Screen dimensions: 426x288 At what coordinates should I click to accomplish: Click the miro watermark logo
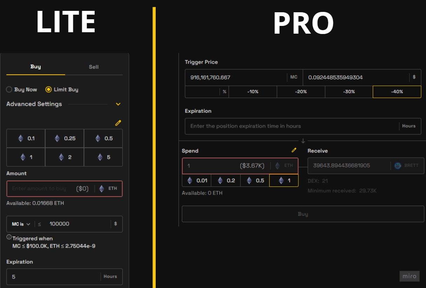coord(409,276)
